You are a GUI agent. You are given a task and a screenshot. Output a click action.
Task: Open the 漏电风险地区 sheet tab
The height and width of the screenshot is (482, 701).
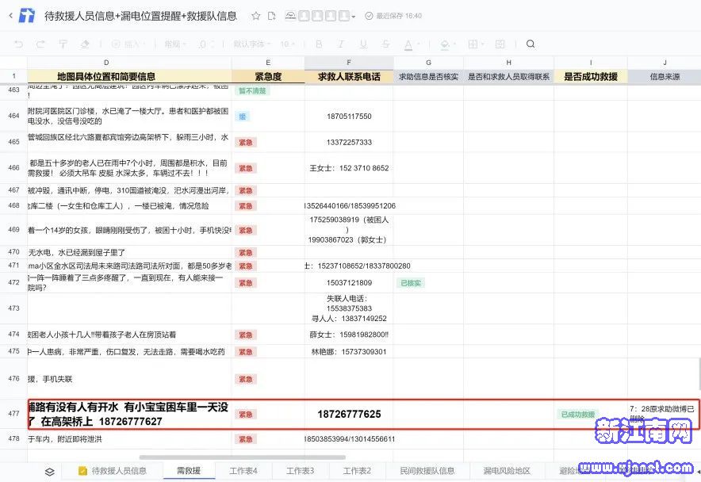pyautogui.click(x=507, y=471)
